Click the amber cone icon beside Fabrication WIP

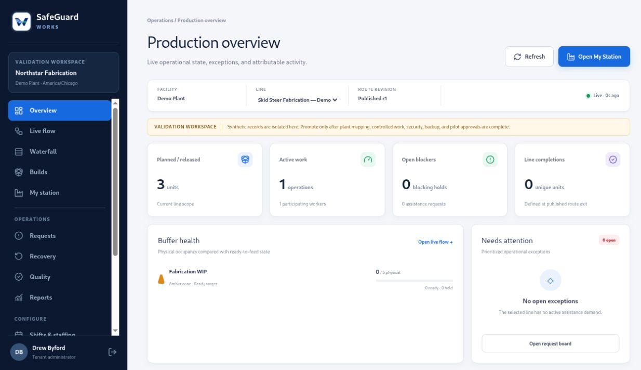click(161, 279)
